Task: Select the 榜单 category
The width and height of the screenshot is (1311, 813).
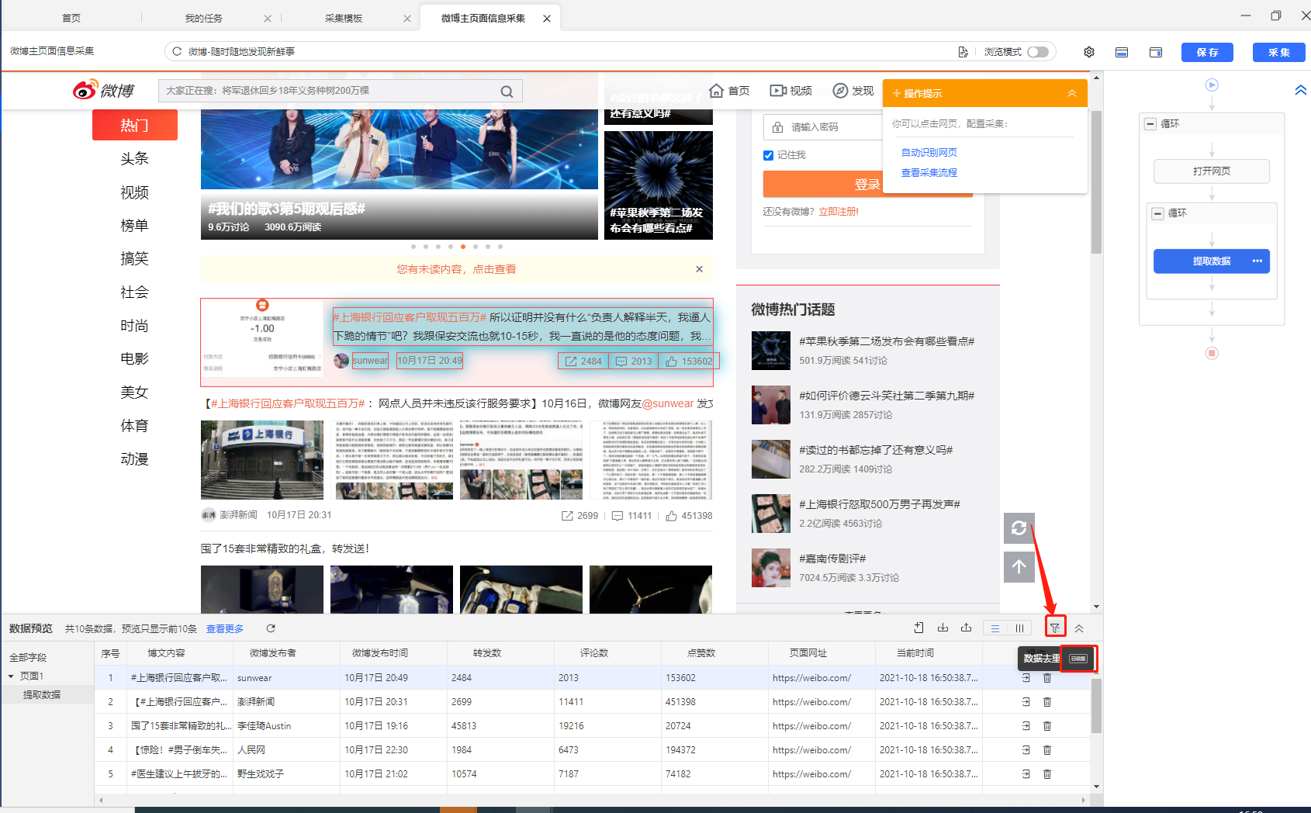Action: click(135, 225)
